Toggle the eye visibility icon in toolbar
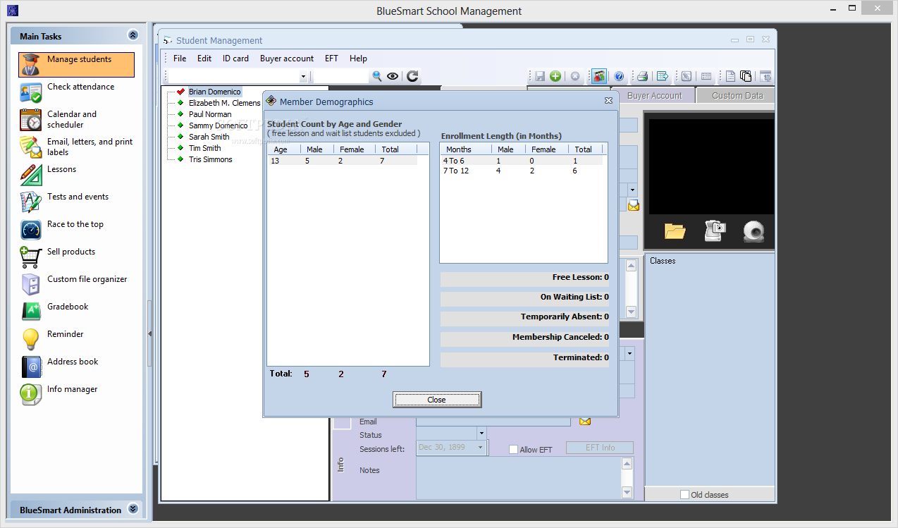This screenshot has width=898, height=528. pos(393,76)
